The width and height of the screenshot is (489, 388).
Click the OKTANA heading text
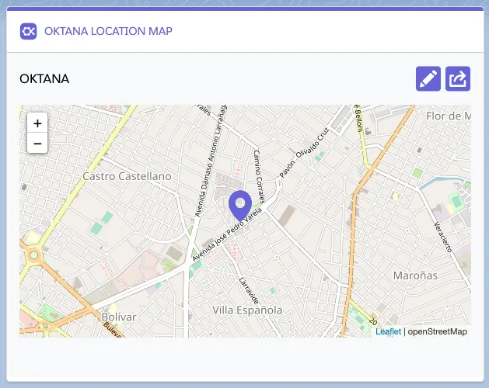tap(44, 79)
